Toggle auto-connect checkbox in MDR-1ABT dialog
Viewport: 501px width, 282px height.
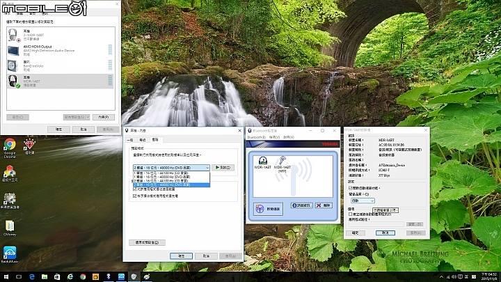coord(350,188)
